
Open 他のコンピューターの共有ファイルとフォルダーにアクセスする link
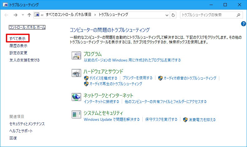[x=166, y=101]
